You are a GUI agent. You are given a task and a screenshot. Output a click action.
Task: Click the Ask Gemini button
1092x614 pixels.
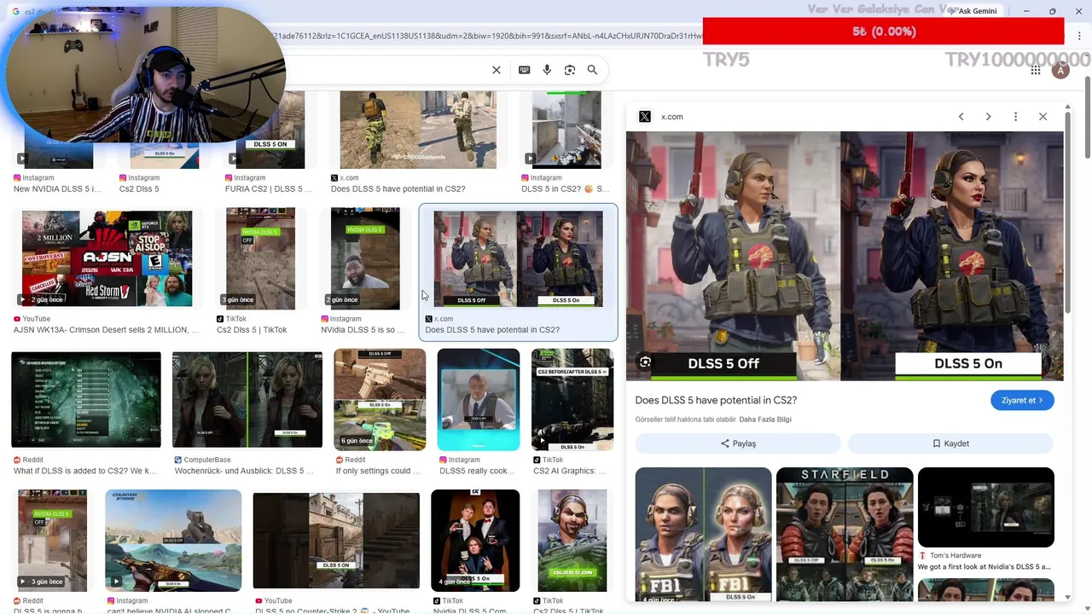point(973,11)
